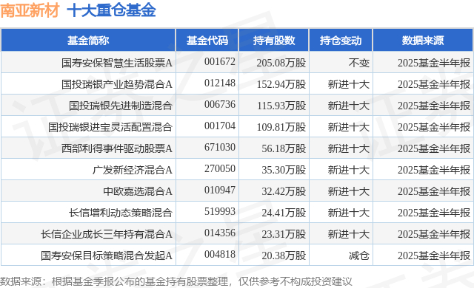
Task: Click the 基金代码 column header
Action: click(207, 41)
